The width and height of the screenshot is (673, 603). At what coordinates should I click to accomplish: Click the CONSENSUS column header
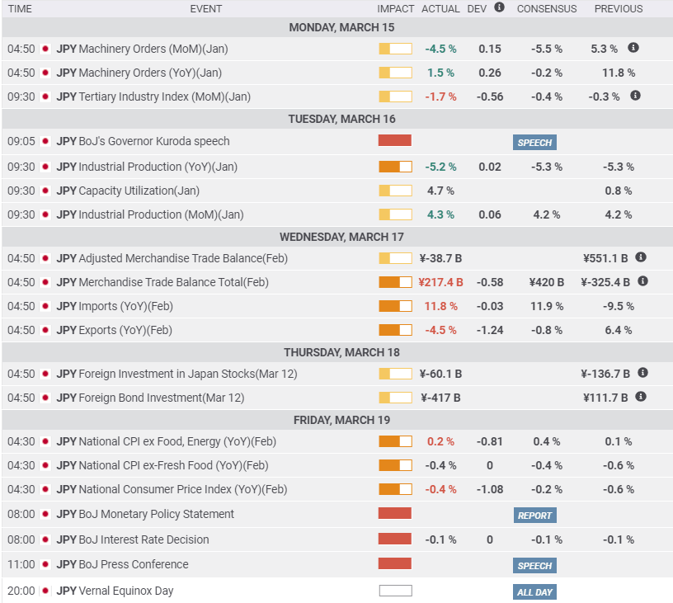546,9
